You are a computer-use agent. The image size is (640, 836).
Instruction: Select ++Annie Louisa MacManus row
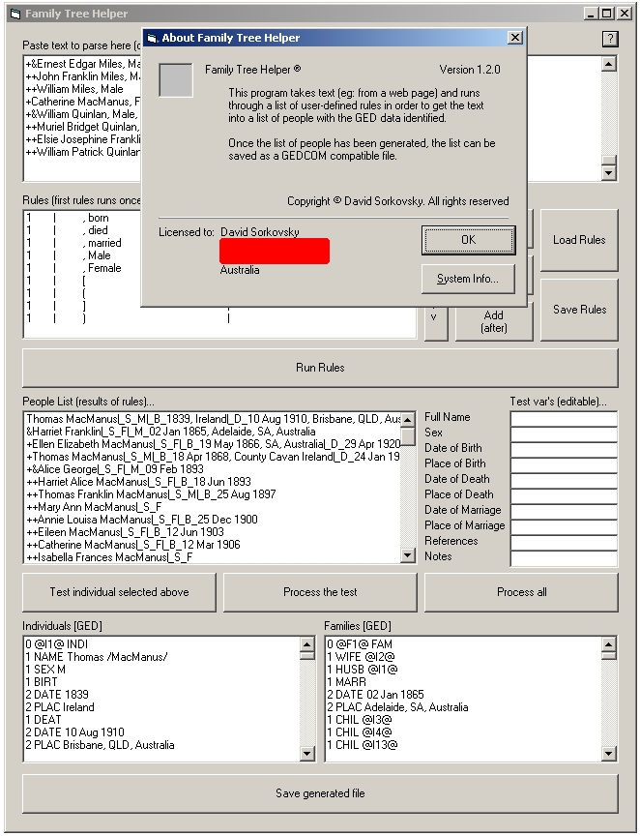[x=213, y=520]
